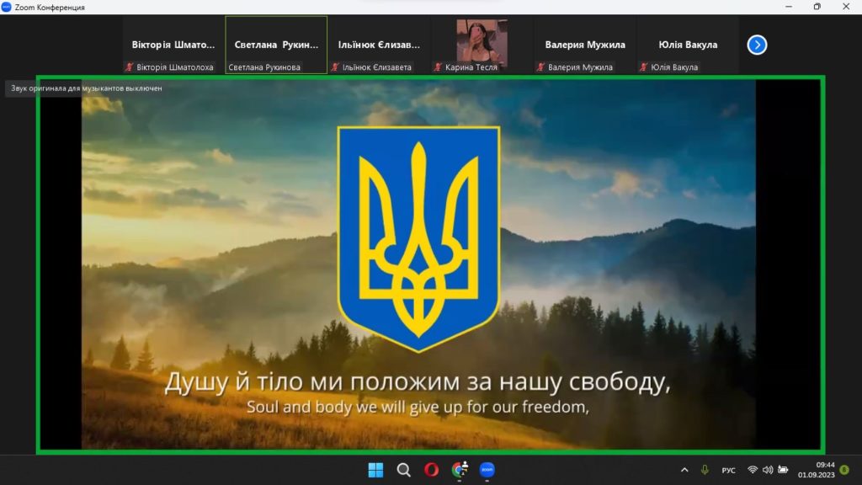Open the calendar from the 09:44 clock
862x485 pixels.
817,470
